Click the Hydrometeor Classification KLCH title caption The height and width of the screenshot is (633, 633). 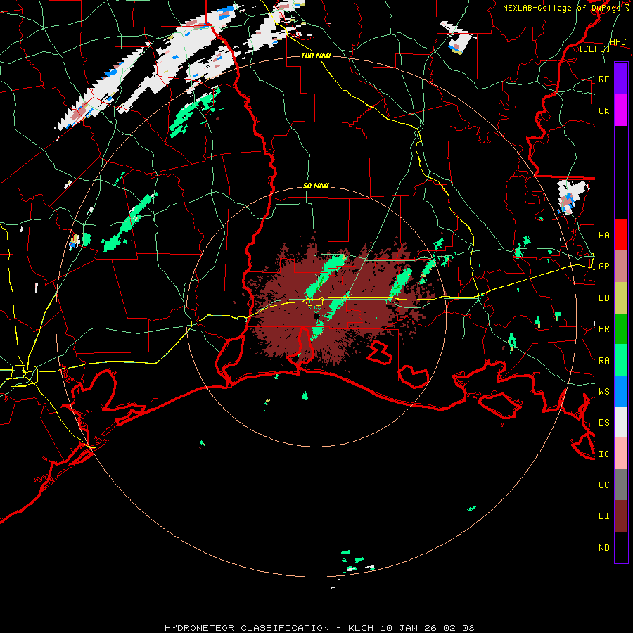(x=319, y=628)
